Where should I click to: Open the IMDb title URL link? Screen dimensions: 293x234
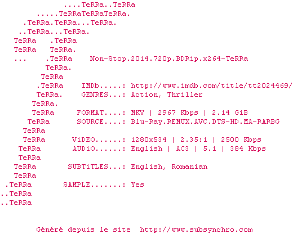point(211,85)
